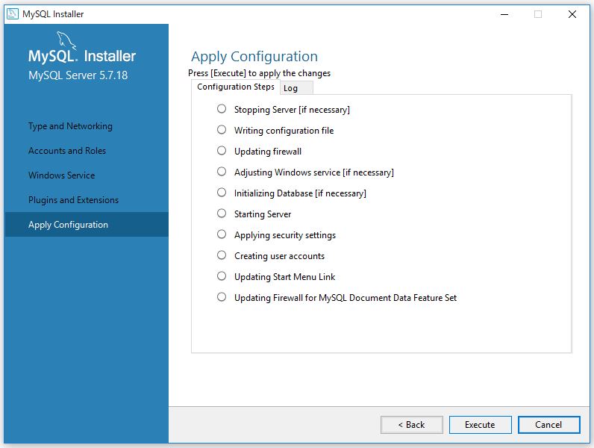
Task: Click the 'Apply Configuration' page heading
Action: click(x=254, y=57)
